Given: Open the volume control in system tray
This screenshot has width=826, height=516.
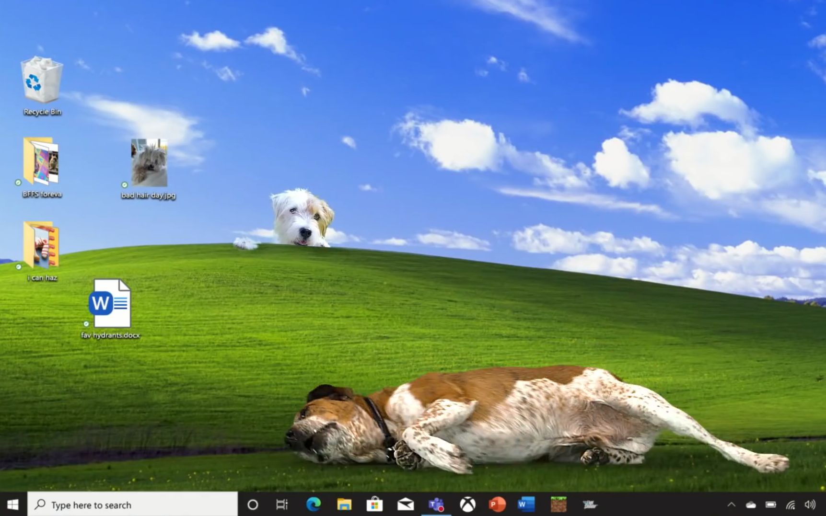Looking at the screenshot, I should point(810,505).
